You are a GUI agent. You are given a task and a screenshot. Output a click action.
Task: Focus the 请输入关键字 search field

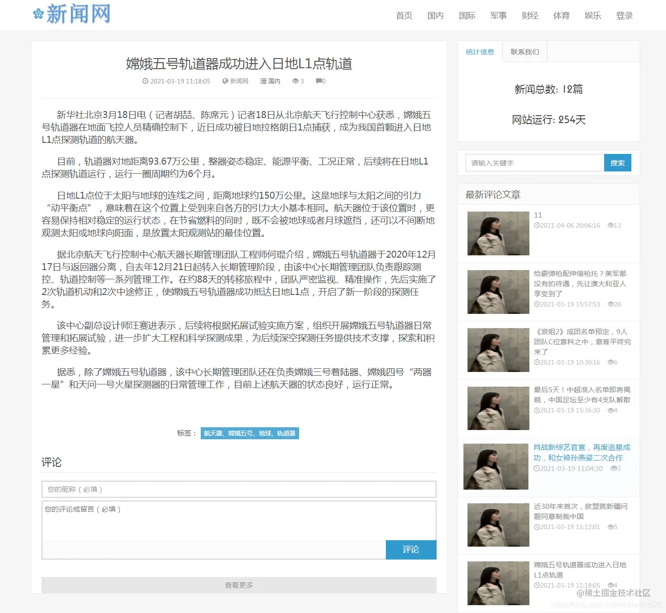pyautogui.click(x=535, y=163)
